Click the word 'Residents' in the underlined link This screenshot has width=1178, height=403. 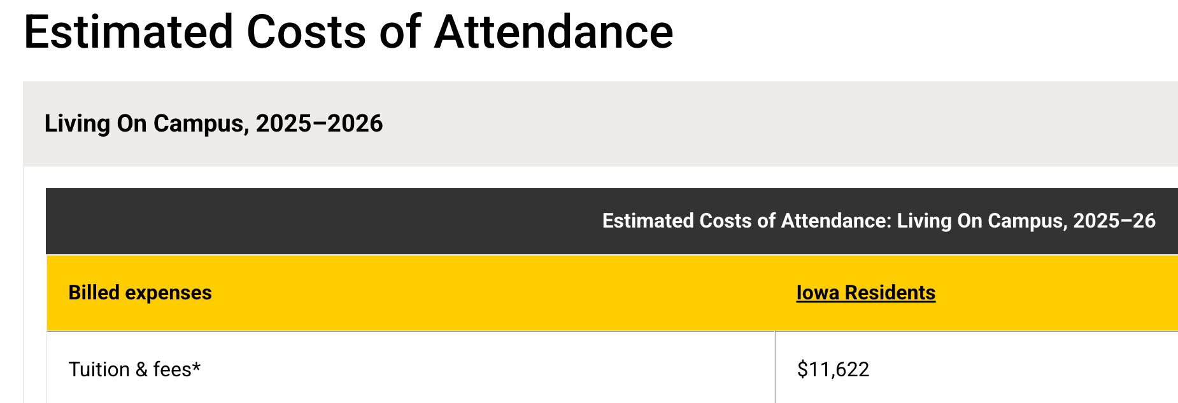(890, 292)
